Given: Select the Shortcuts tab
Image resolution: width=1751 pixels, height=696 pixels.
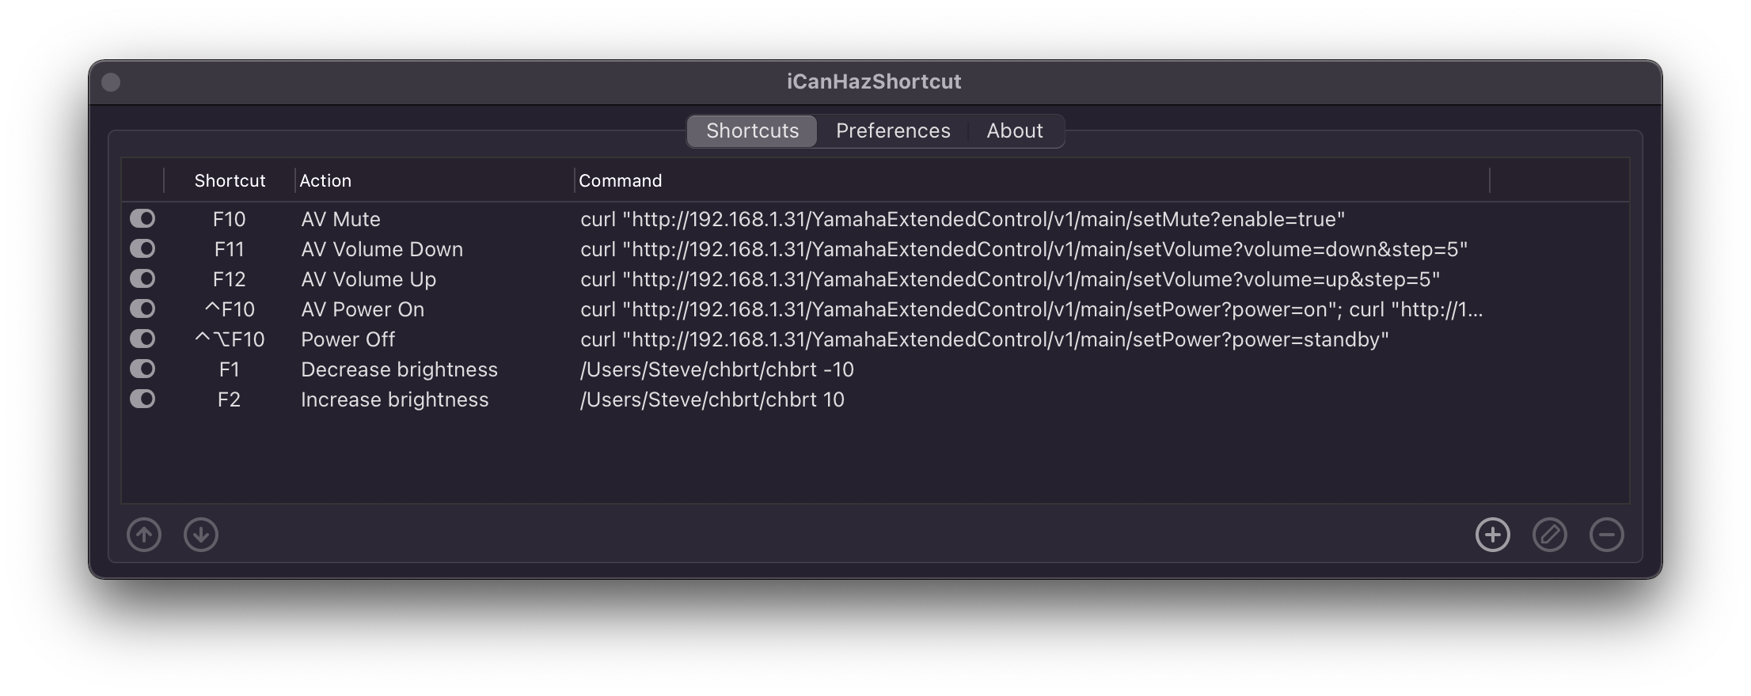Looking at the screenshot, I should coord(751,130).
